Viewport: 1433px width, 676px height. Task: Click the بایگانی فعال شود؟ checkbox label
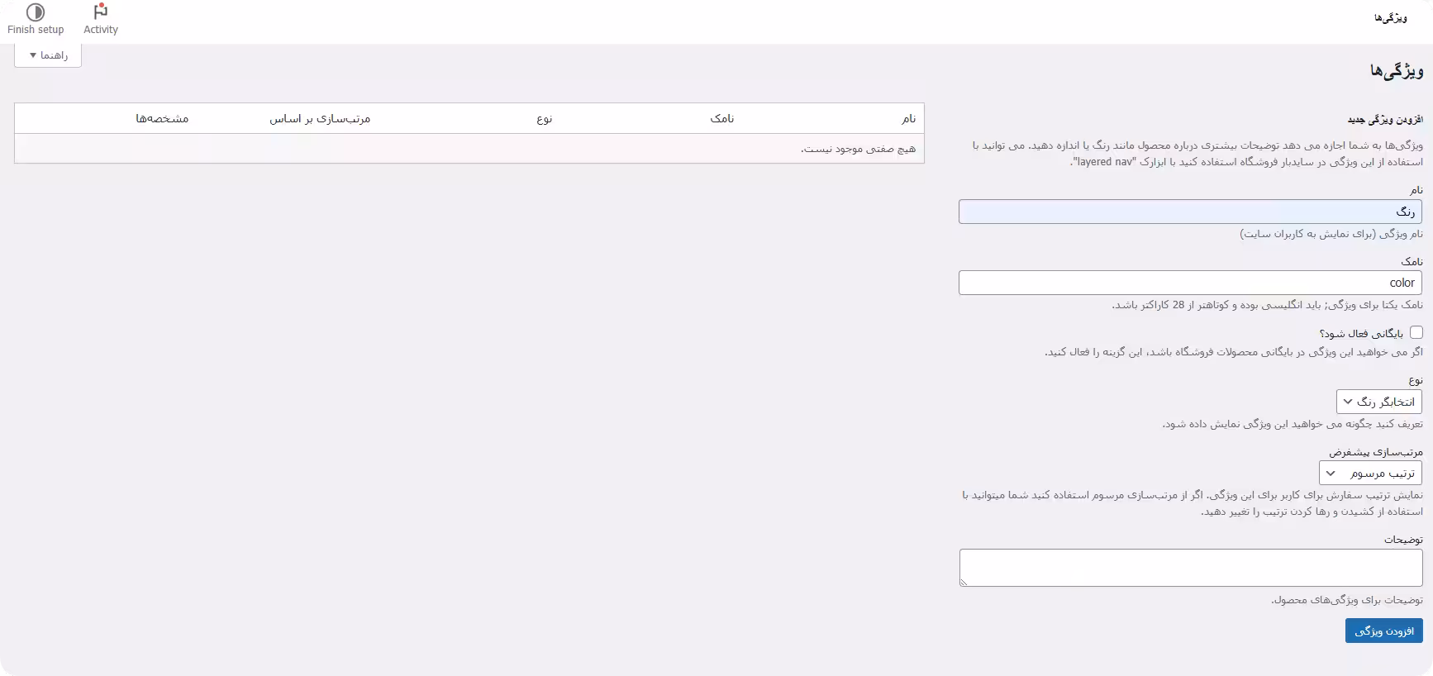tap(1361, 334)
